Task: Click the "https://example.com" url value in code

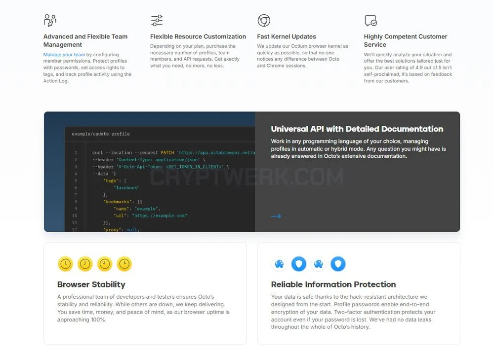Action: click(159, 215)
